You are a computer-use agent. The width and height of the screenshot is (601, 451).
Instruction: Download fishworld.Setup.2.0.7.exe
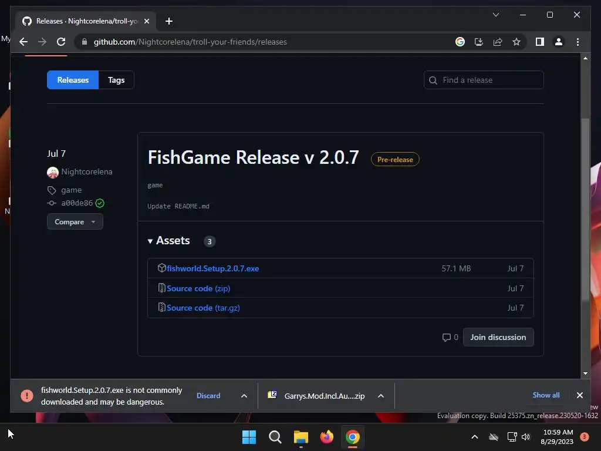pyautogui.click(x=212, y=268)
